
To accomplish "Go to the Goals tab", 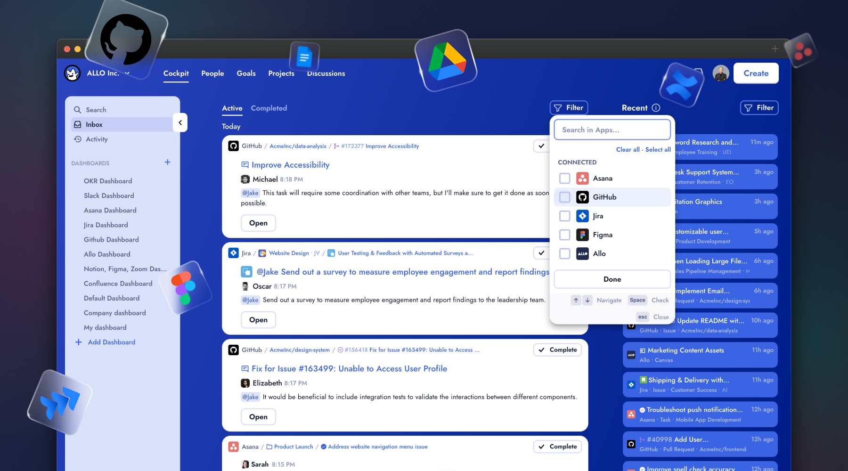I will click(x=246, y=73).
